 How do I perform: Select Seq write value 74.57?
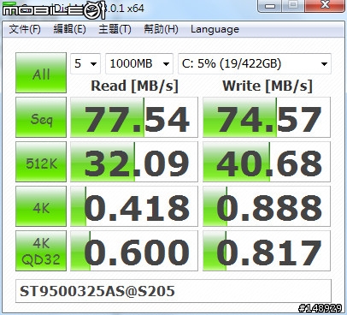point(267,117)
